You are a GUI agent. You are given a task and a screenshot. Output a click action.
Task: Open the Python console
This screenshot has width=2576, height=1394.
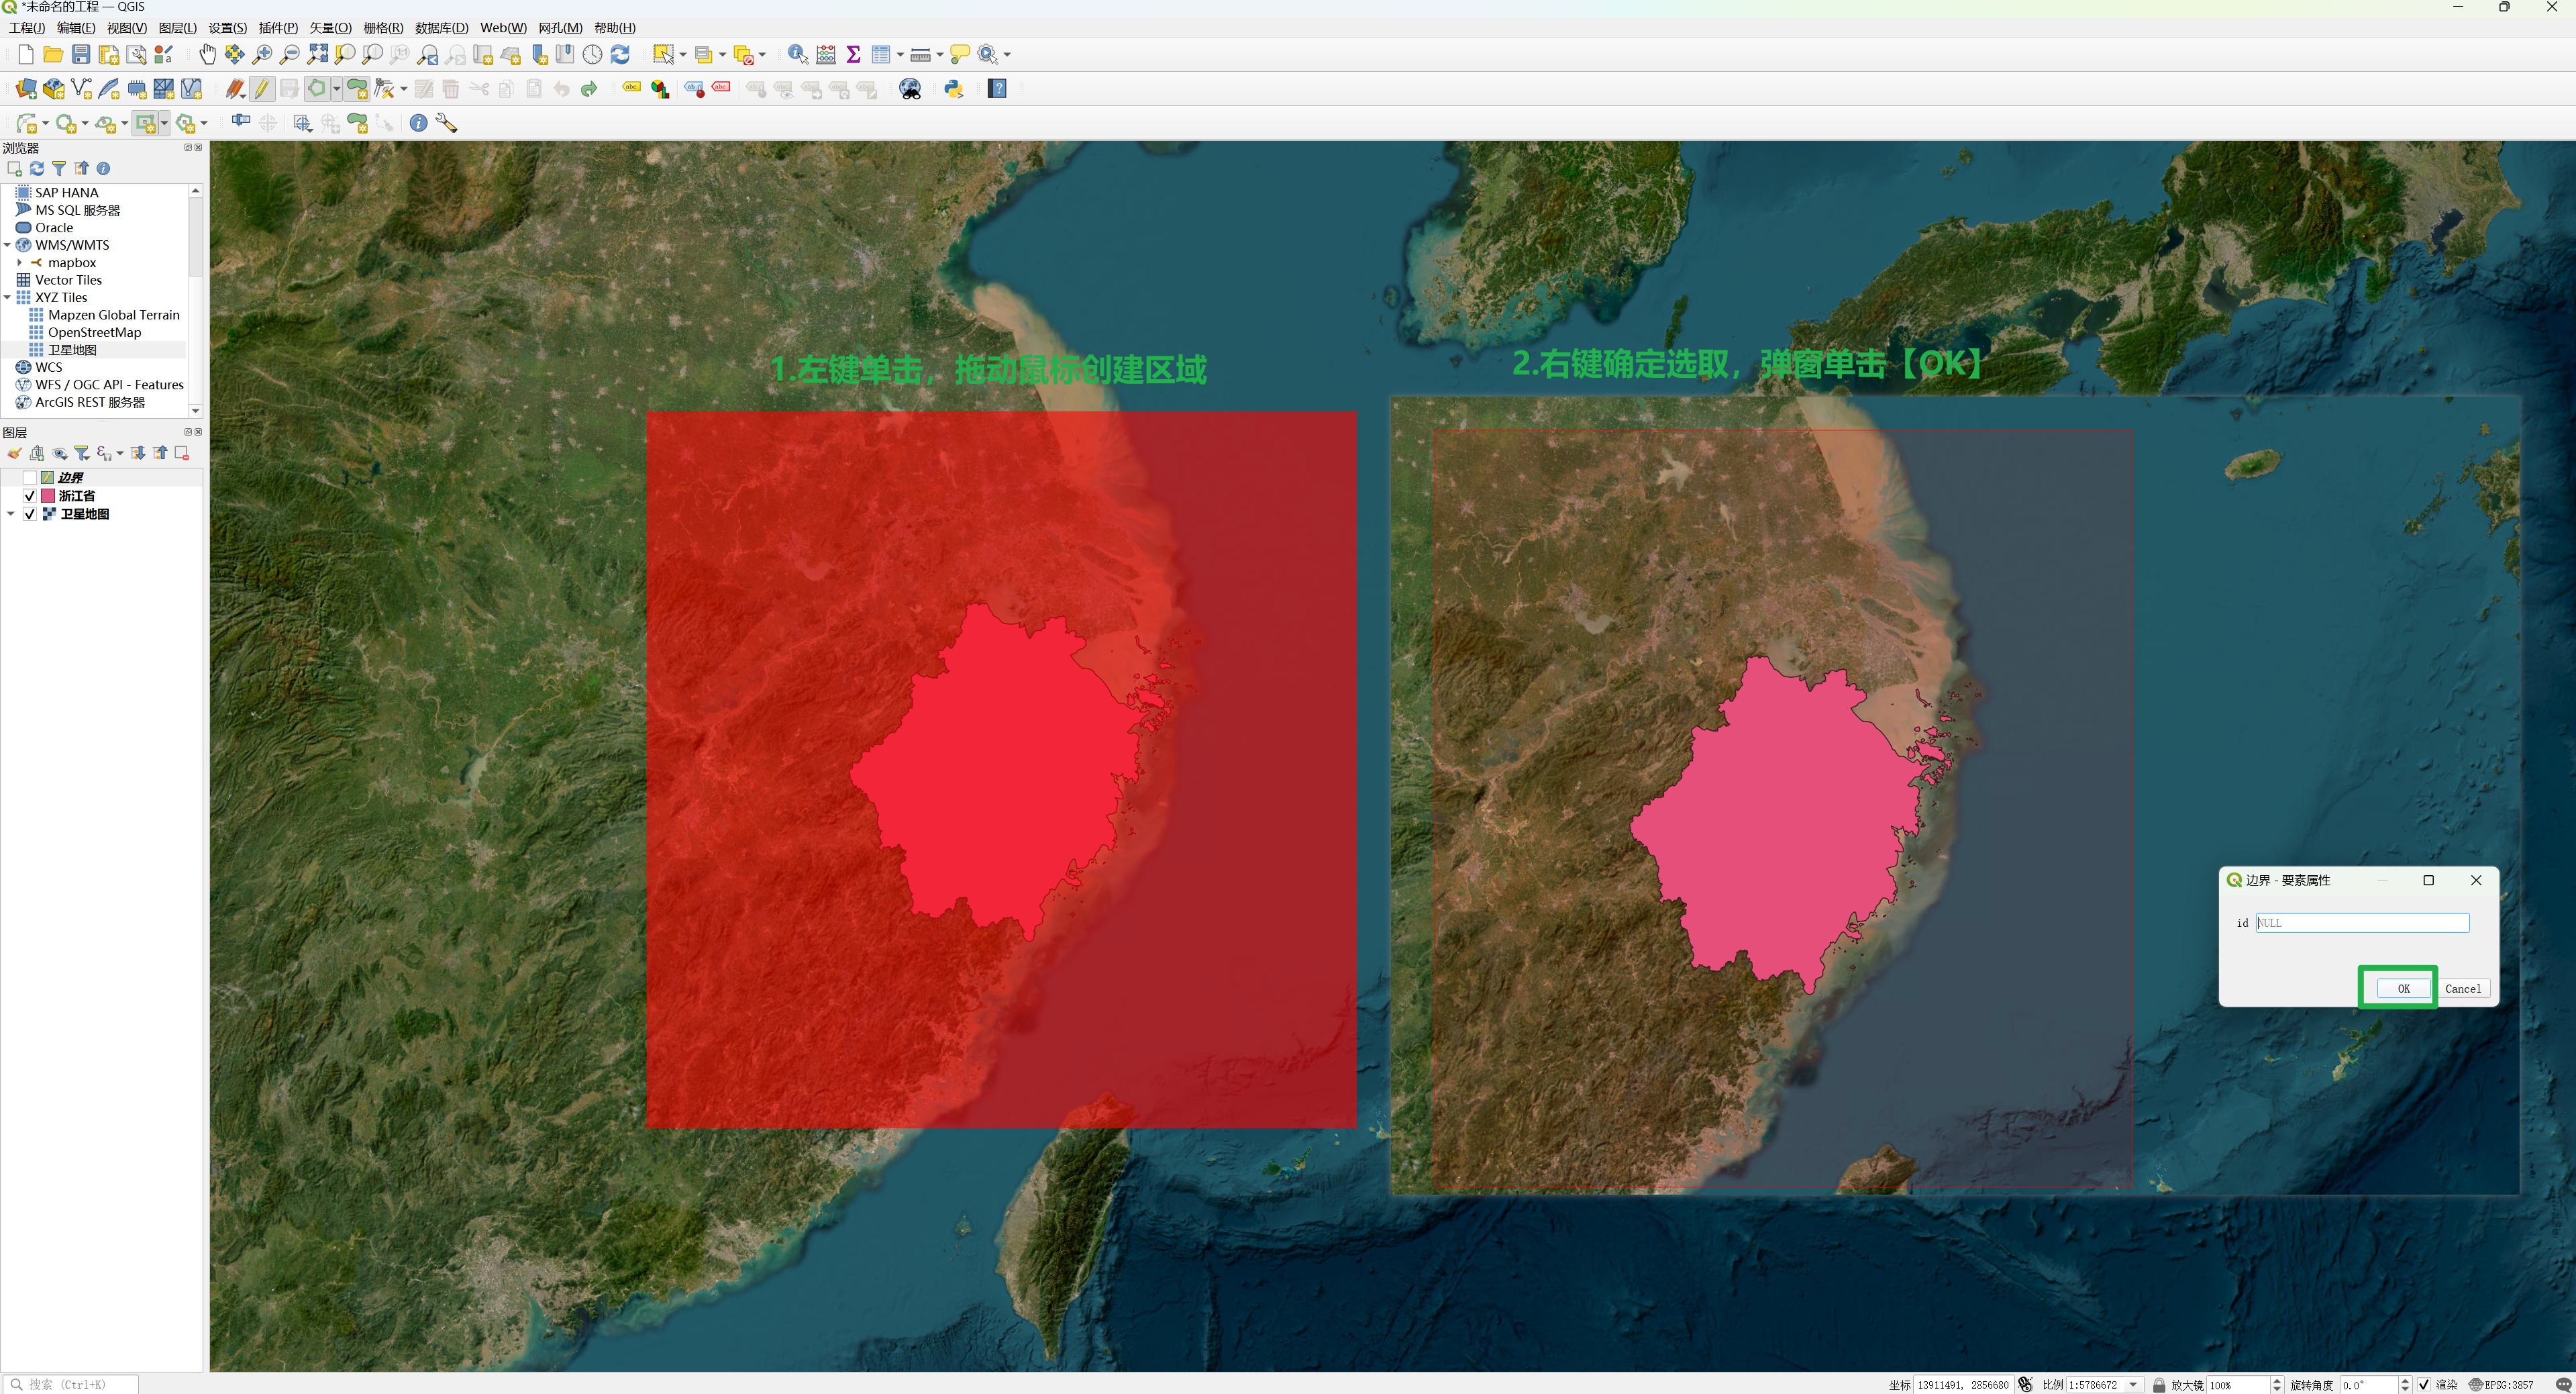[x=953, y=89]
